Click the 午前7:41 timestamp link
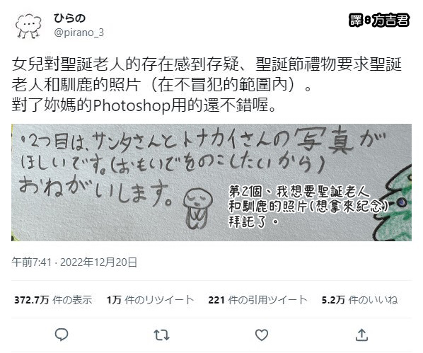The height and width of the screenshot is (353, 423). (x=31, y=262)
